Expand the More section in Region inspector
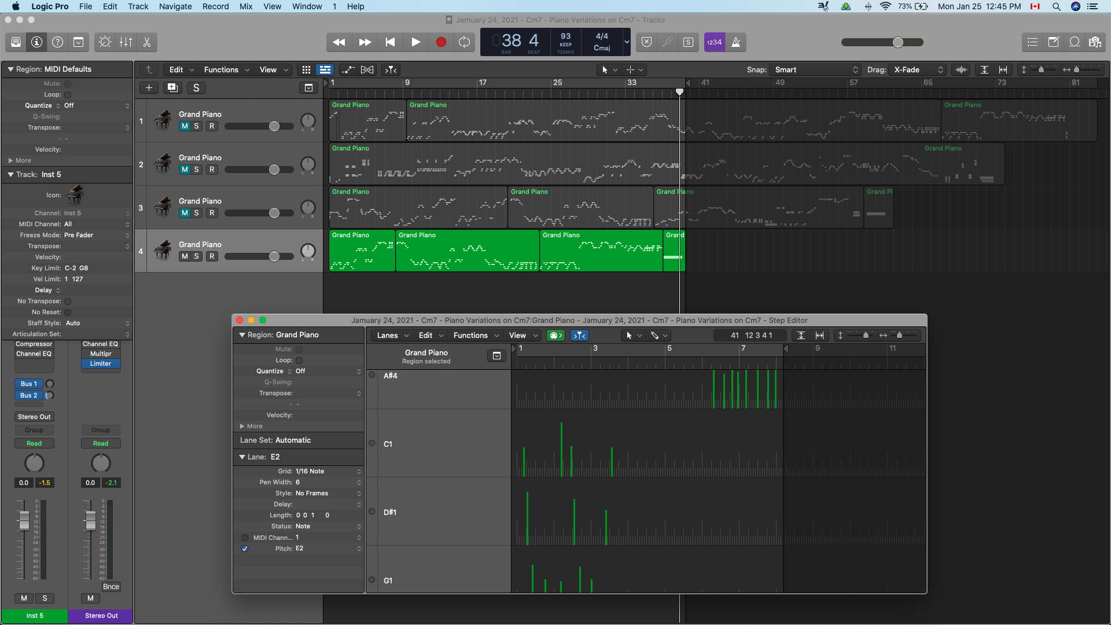The width and height of the screenshot is (1111, 625). (x=11, y=160)
